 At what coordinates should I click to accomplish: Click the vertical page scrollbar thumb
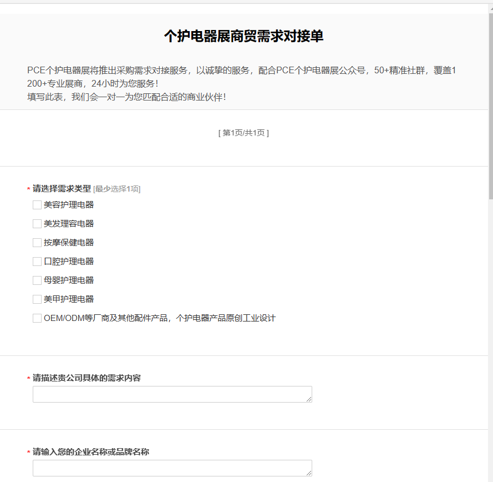click(491, 107)
